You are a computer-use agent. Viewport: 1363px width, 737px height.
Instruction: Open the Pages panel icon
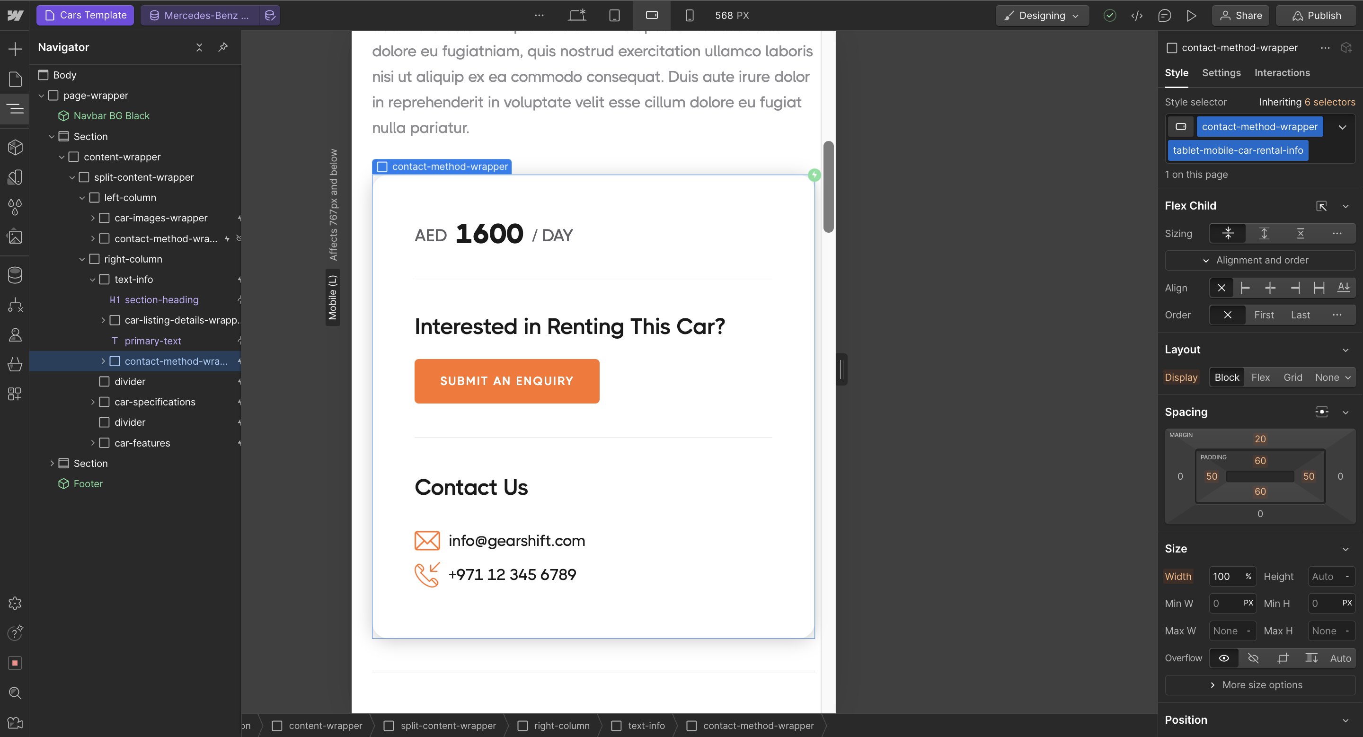(15, 79)
